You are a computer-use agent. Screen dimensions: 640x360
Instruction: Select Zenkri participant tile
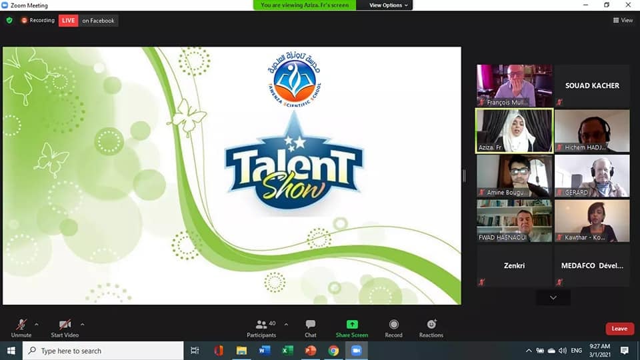(x=514, y=266)
